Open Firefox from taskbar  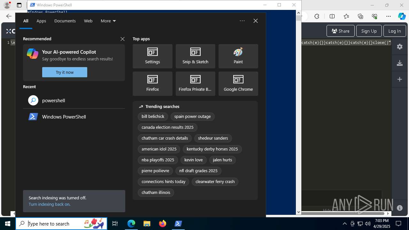[x=163, y=224]
